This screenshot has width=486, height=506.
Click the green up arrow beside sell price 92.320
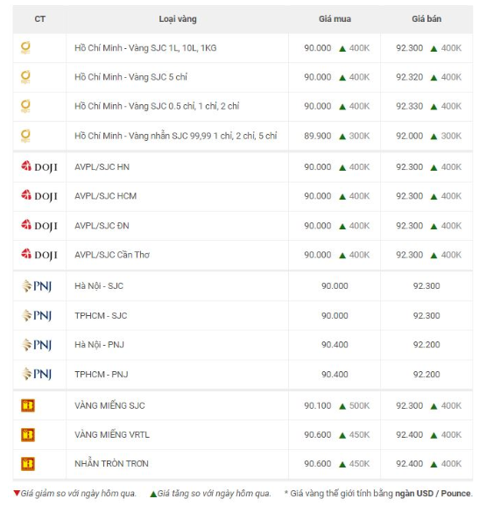point(434,78)
